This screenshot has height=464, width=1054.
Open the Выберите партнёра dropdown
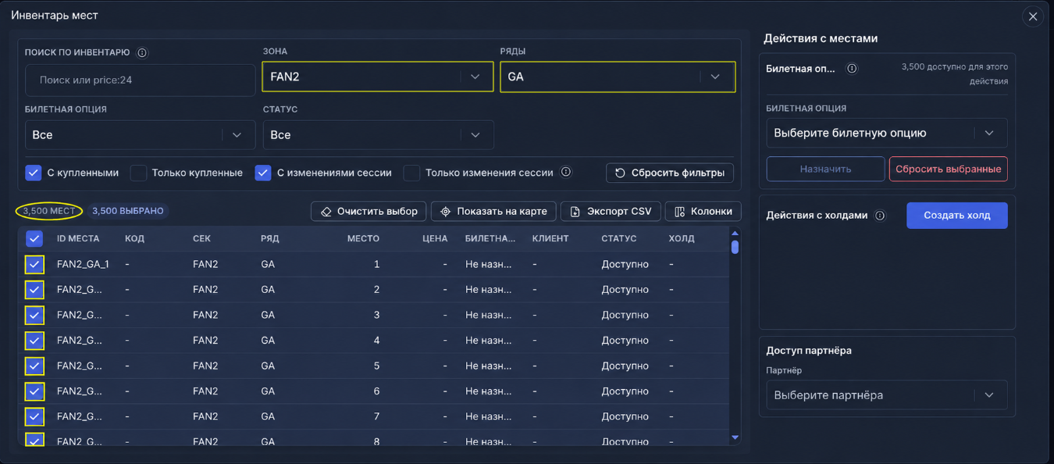887,395
